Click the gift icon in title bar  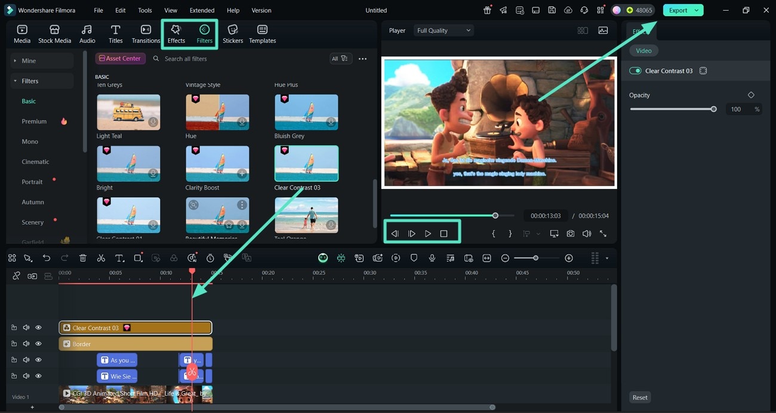487,10
